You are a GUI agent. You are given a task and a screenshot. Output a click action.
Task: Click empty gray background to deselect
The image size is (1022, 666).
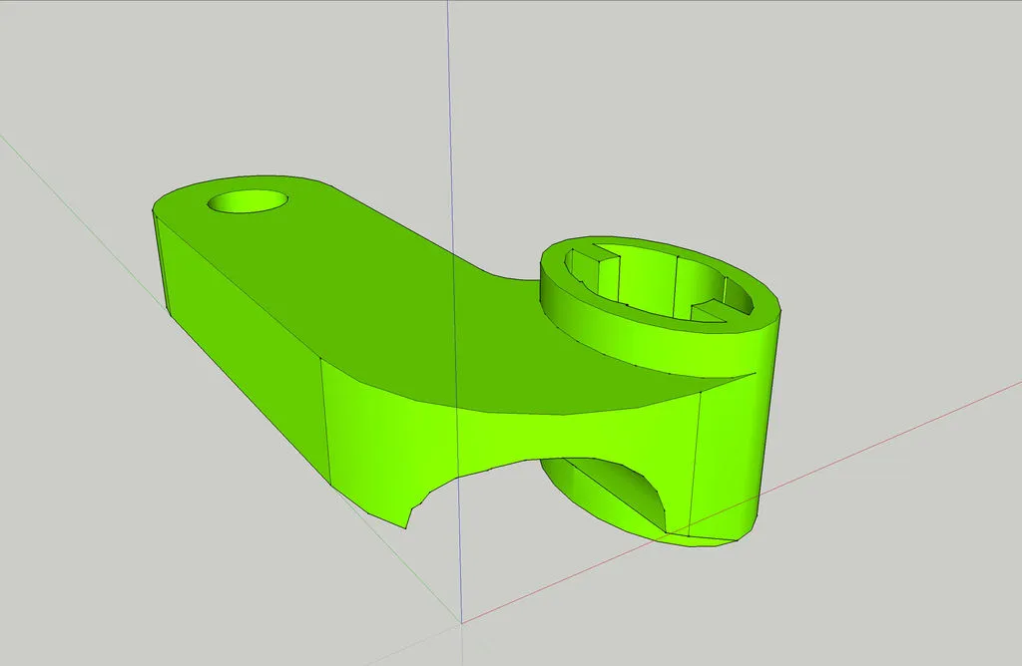click(x=848, y=150)
